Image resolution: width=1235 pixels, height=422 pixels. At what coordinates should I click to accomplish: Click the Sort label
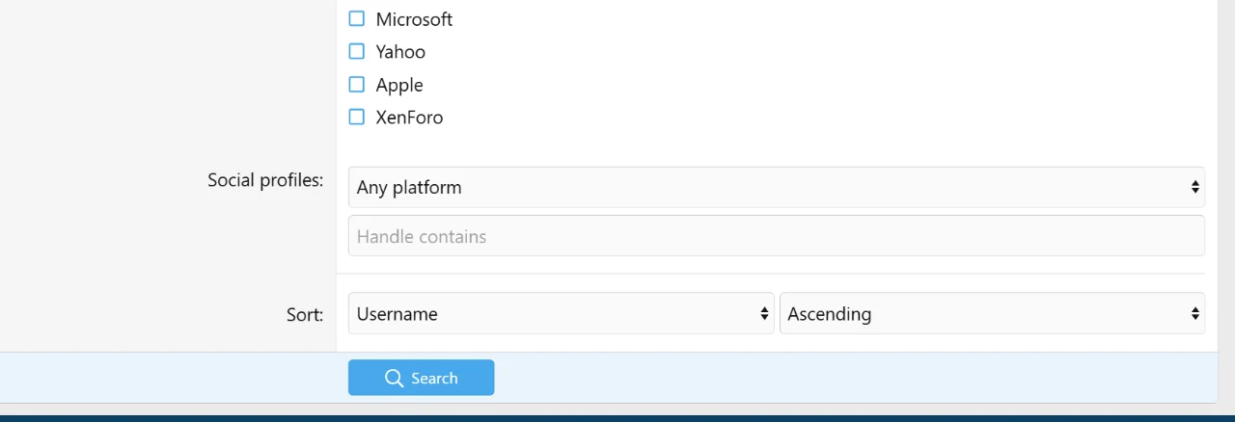point(305,314)
